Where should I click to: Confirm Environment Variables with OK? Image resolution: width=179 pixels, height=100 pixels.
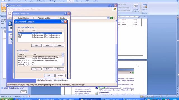click(49, 76)
